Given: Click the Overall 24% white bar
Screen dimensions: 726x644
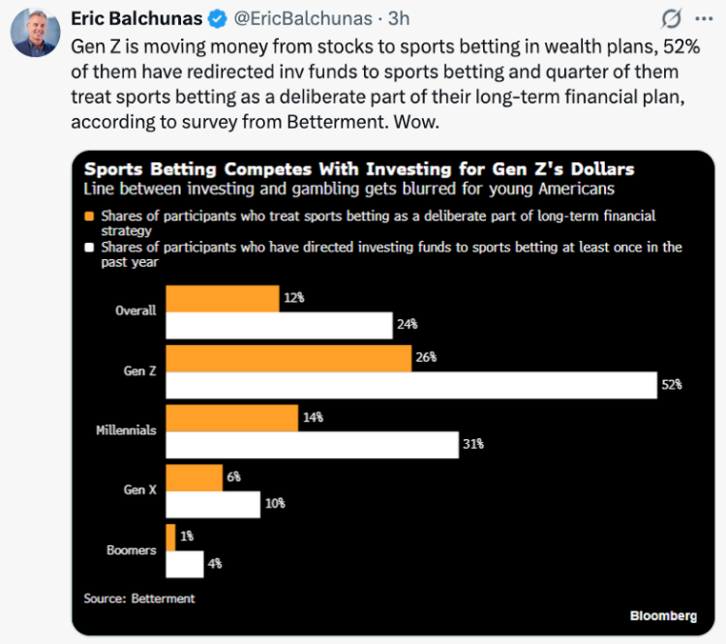Looking at the screenshot, I should coord(279,325).
